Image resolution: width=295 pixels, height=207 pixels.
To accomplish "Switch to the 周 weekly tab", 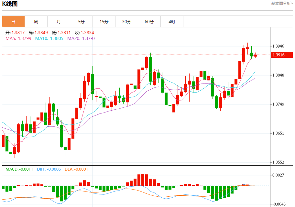I will click(x=36, y=22).
